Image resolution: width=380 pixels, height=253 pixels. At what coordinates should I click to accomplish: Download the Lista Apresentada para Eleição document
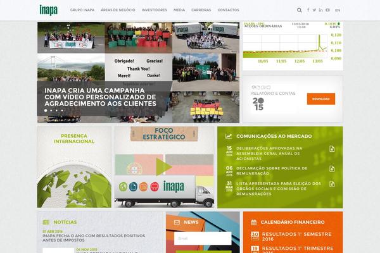coord(332,184)
